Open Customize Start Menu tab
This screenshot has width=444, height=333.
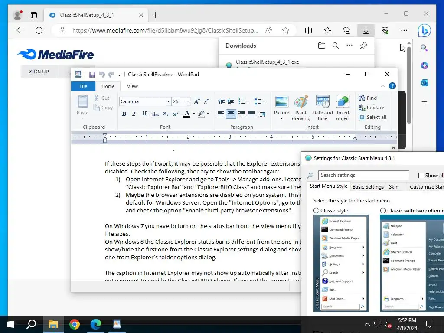click(426, 187)
